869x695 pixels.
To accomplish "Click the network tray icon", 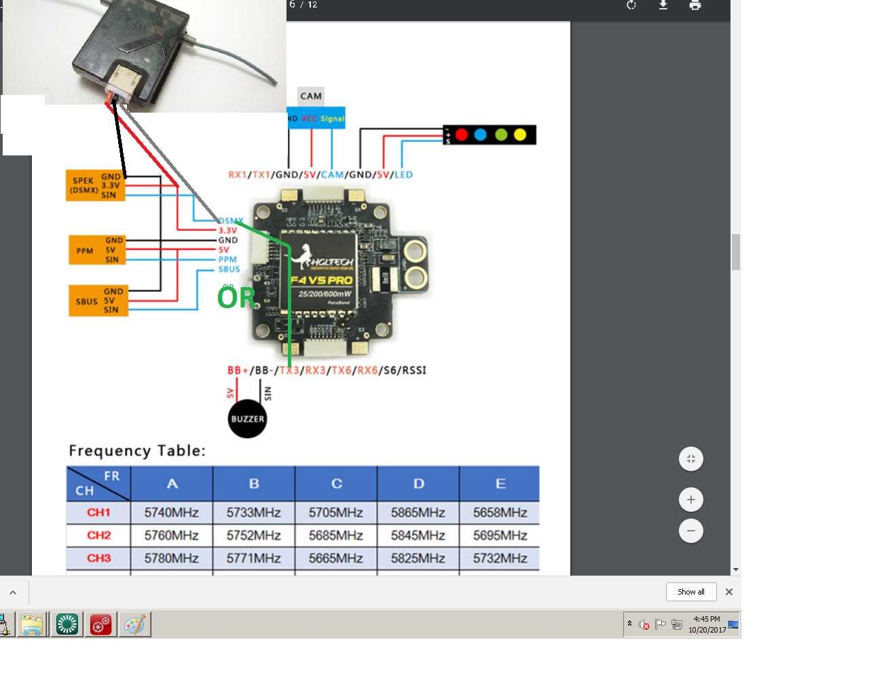I will tap(677, 624).
